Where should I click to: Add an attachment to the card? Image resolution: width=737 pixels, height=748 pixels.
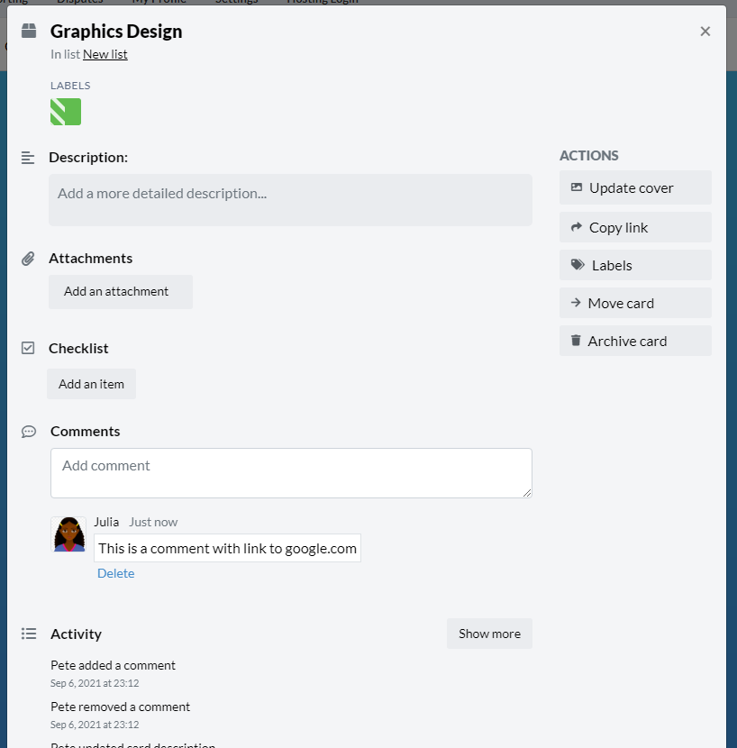coord(121,291)
